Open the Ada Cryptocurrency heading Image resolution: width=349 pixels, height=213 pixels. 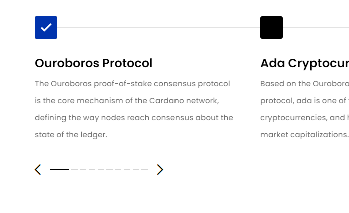(305, 64)
